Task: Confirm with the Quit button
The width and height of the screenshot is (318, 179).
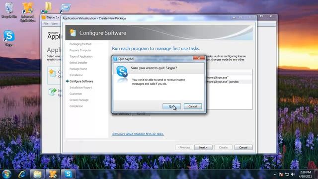Action: coord(171,106)
